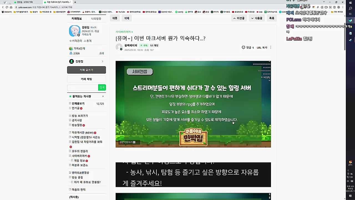Click the first 서버컨셉 post image
Screen dimensions: 355x200
tap(193, 104)
